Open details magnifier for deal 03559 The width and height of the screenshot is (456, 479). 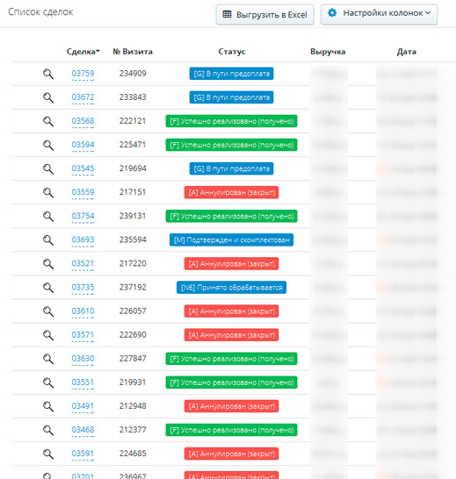click(48, 193)
